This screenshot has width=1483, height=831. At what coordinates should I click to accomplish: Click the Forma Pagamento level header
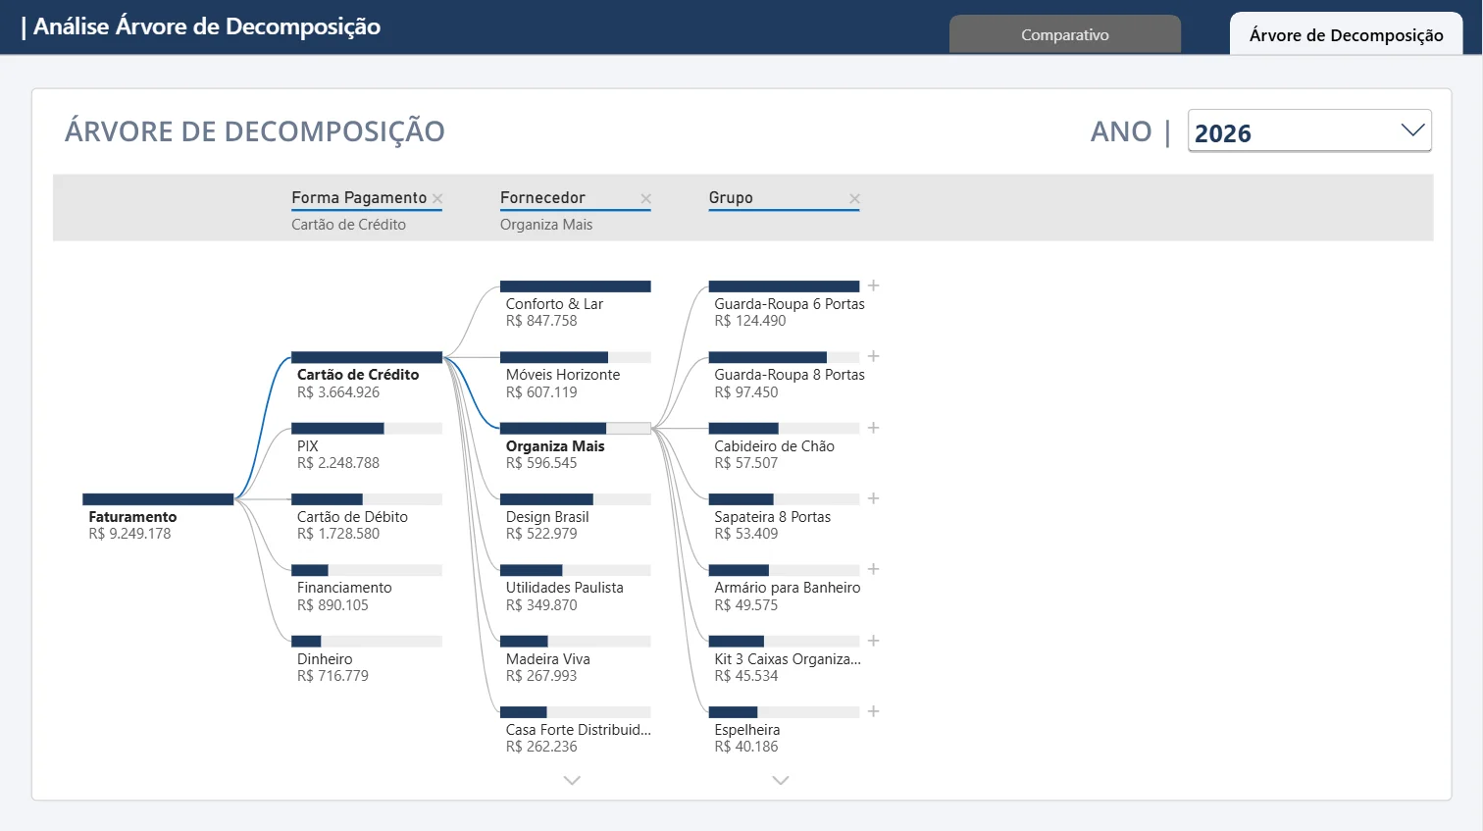[359, 198]
